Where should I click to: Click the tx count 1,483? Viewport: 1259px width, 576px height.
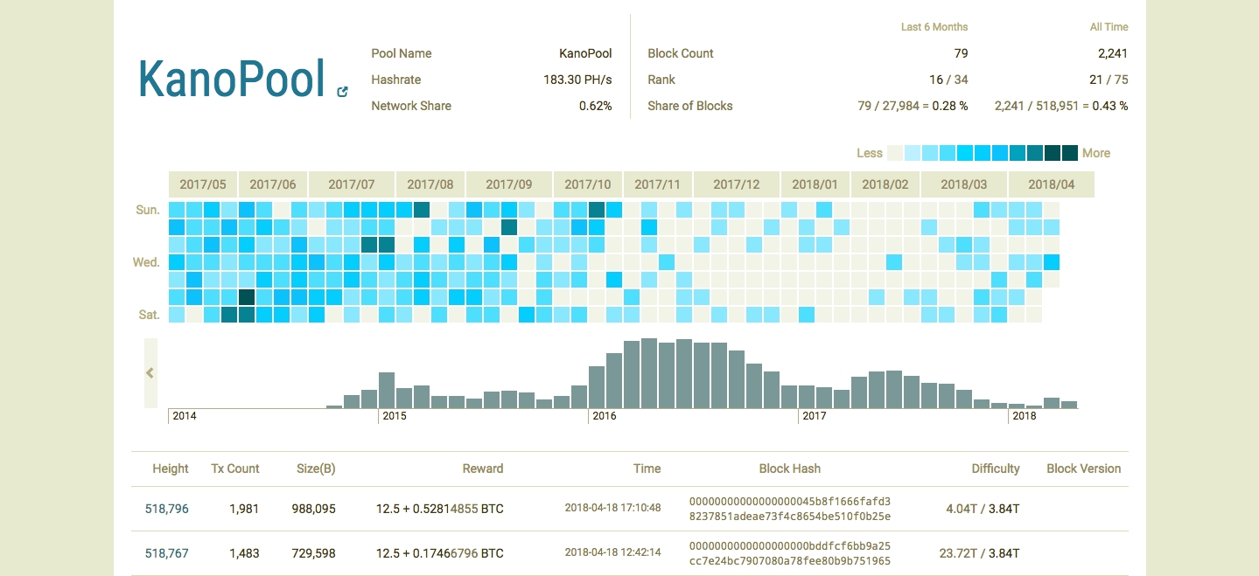point(244,553)
